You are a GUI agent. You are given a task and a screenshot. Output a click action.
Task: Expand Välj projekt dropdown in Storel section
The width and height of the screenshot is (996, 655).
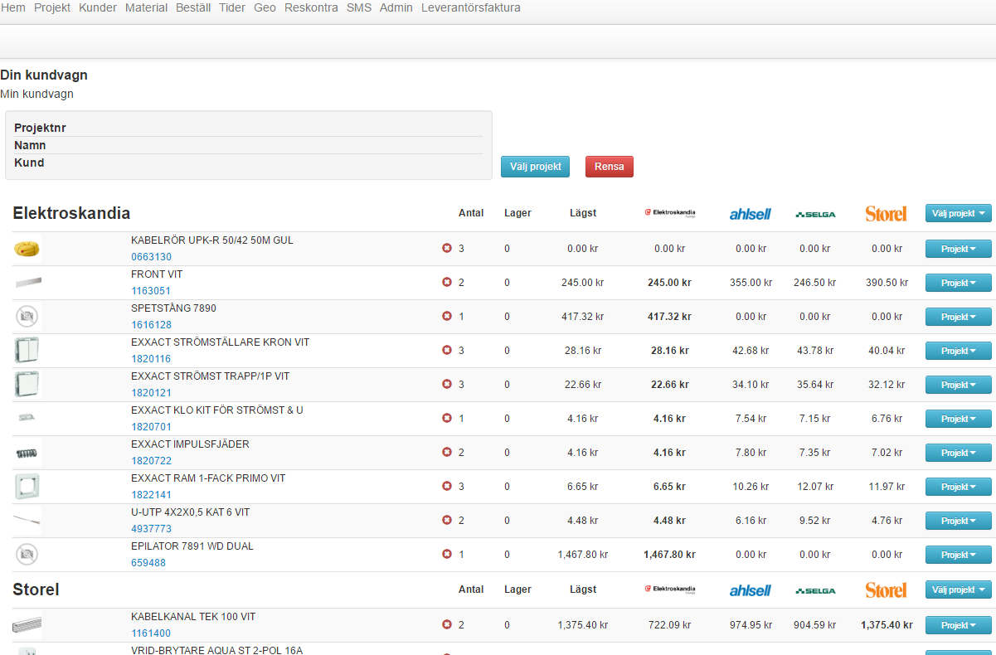coord(958,589)
